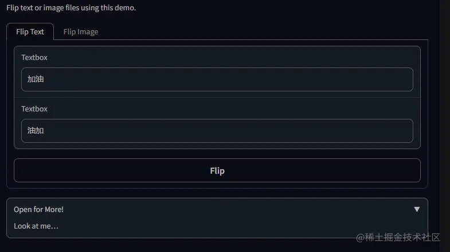The image size is (450, 252).
Task: Focus the output textbox containing 油加
Action: pyautogui.click(x=217, y=131)
